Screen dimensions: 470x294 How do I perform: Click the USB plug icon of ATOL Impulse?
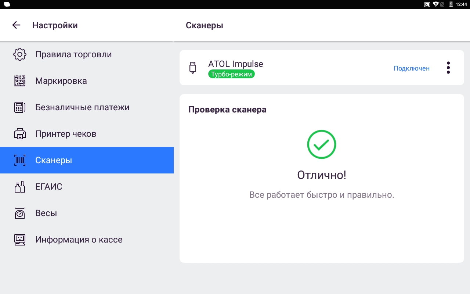192,68
